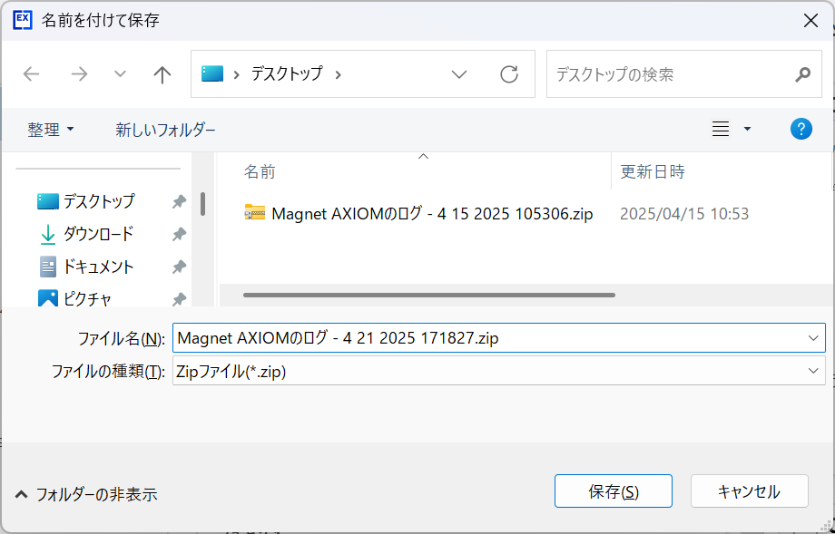This screenshot has width=835, height=534.
Task: Select デスクトップ in the navigation pane
Action: coord(99,201)
